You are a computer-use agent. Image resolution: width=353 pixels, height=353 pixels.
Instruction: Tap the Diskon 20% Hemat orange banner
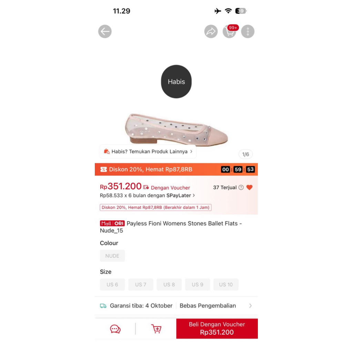176,169
